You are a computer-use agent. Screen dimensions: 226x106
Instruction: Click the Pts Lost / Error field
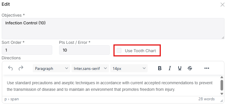(x=84, y=50)
